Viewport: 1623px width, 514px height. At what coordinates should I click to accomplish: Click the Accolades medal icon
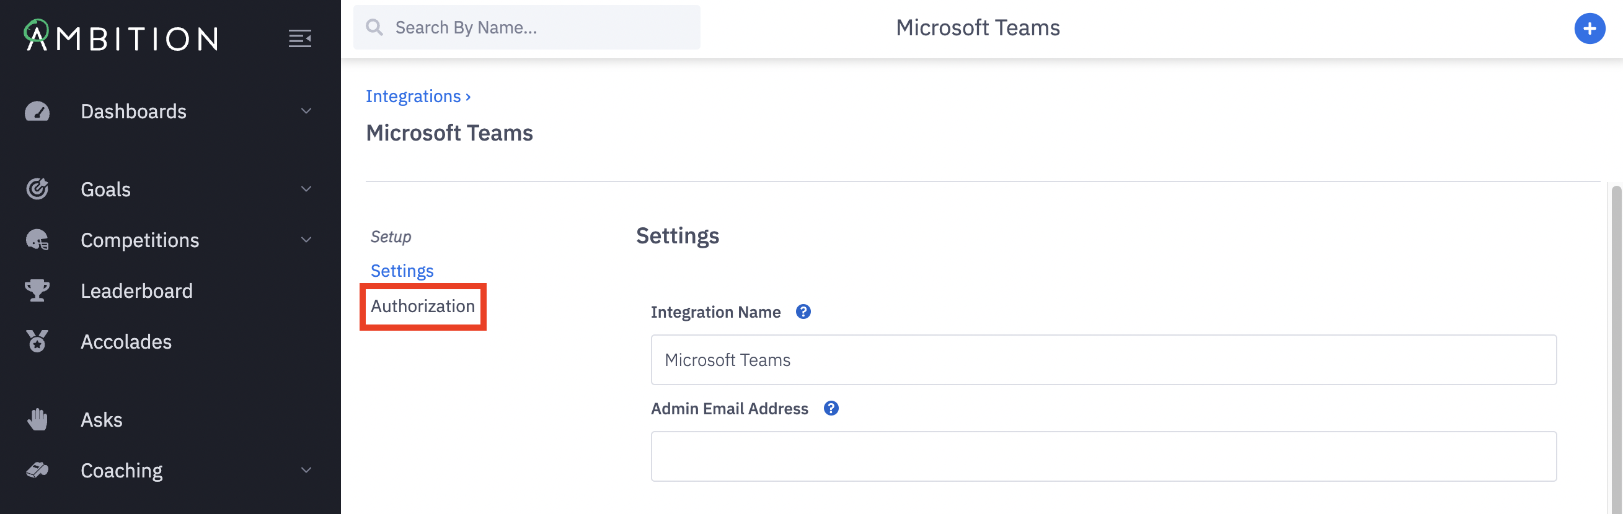(37, 341)
